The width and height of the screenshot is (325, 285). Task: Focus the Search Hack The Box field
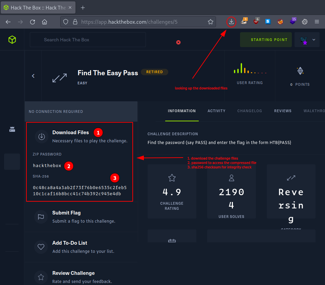88,40
